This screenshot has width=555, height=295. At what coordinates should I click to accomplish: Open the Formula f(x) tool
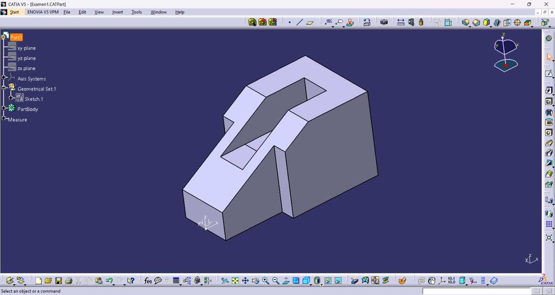148,281
